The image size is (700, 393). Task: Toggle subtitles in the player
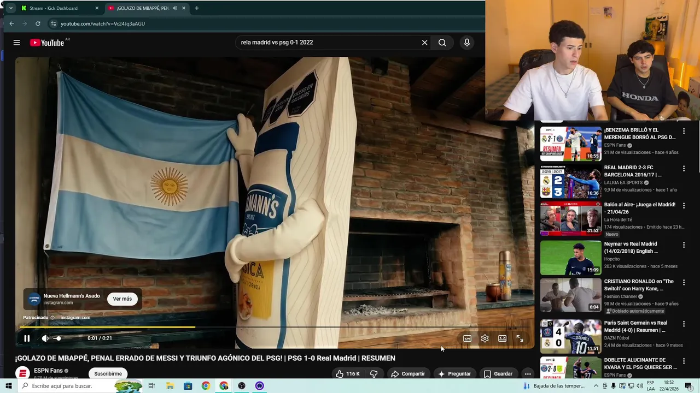pyautogui.click(x=467, y=338)
